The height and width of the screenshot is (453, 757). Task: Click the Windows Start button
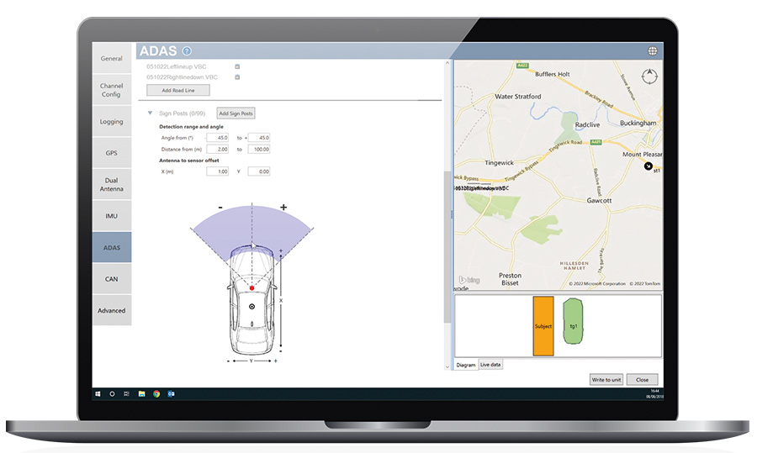(x=98, y=393)
